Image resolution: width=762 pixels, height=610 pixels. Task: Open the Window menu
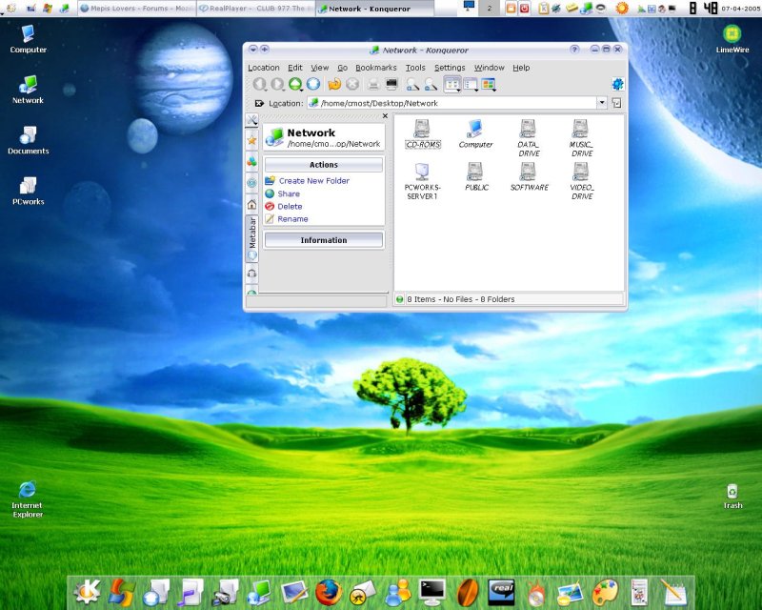tap(489, 68)
